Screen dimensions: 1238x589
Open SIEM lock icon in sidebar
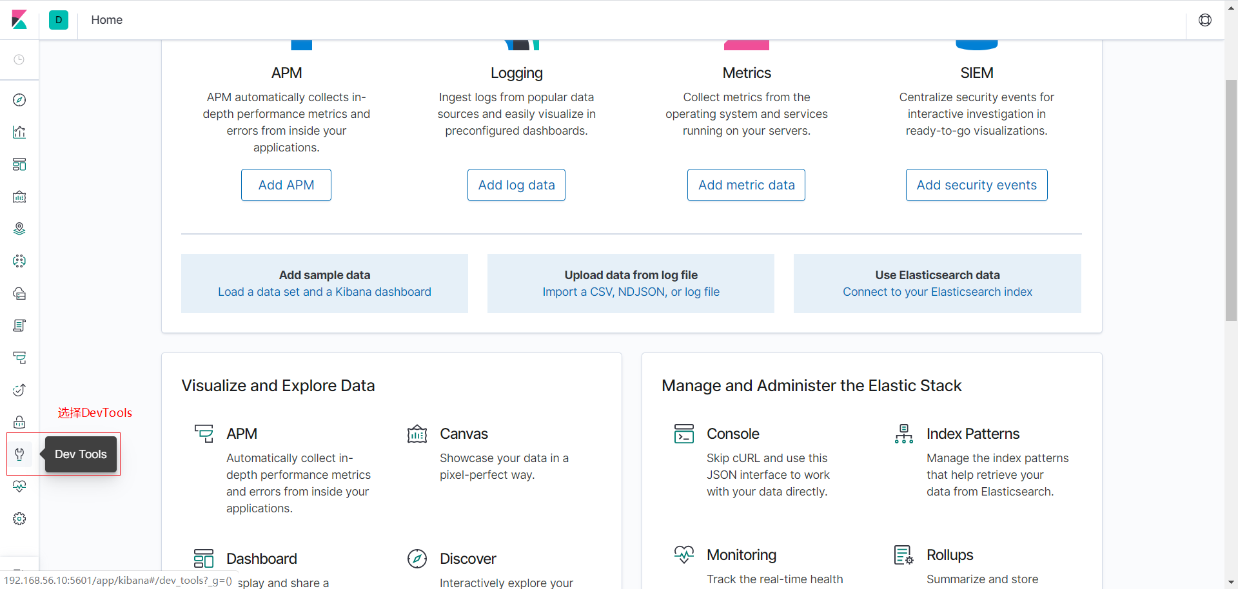tap(19, 422)
